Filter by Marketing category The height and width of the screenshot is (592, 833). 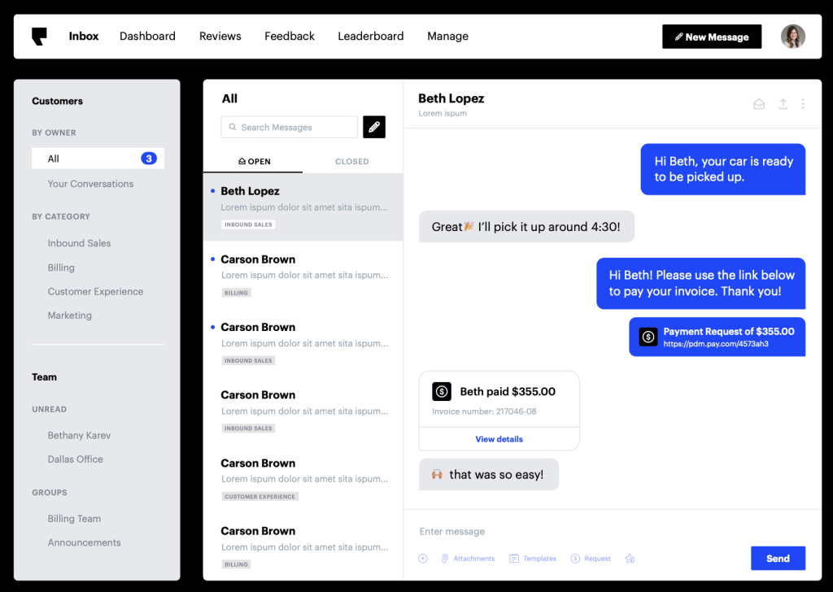tap(70, 316)
